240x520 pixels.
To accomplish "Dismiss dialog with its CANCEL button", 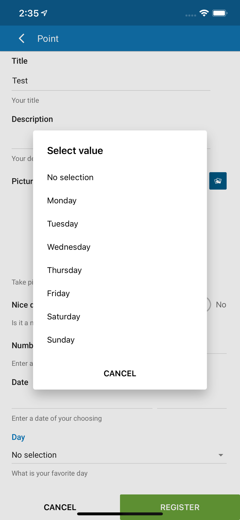I will point(120,373).
